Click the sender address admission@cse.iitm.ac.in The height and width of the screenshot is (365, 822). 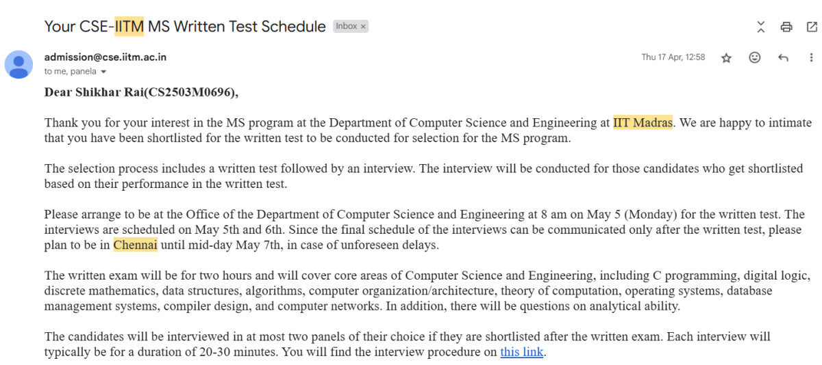click(x=105, y=57)
